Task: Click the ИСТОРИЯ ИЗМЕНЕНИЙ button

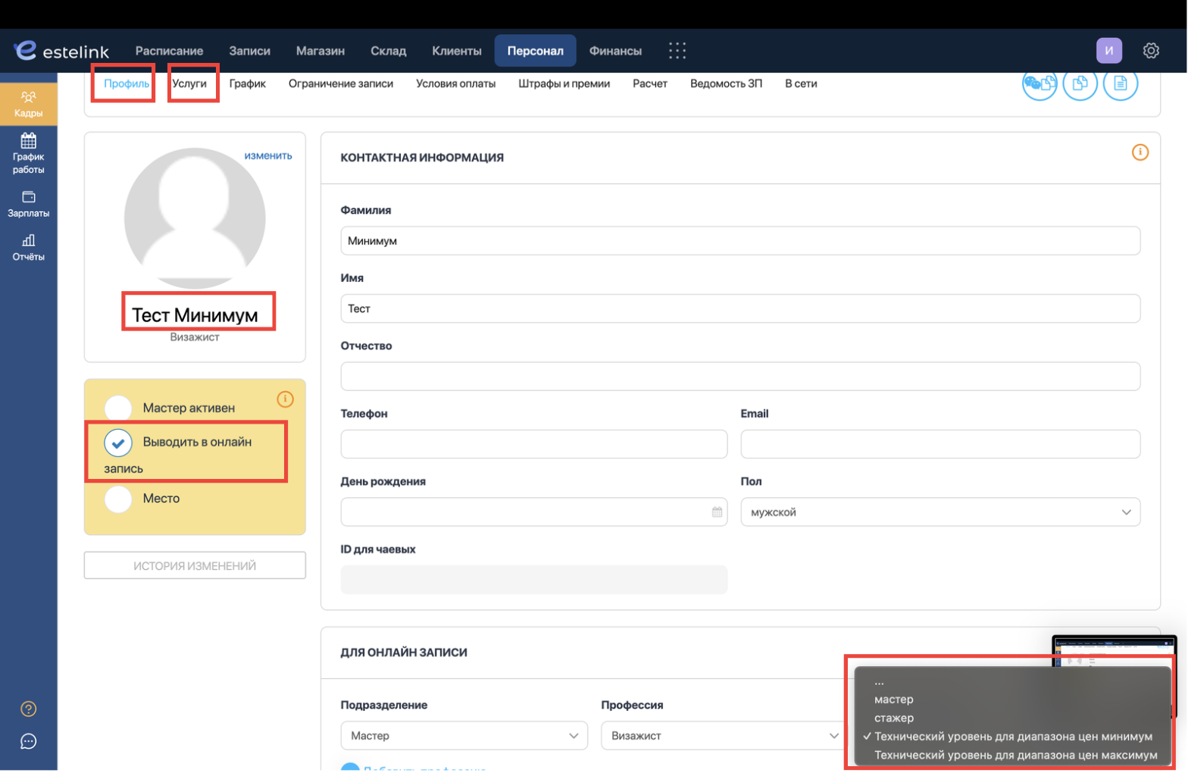Action: tap(195, 565)
